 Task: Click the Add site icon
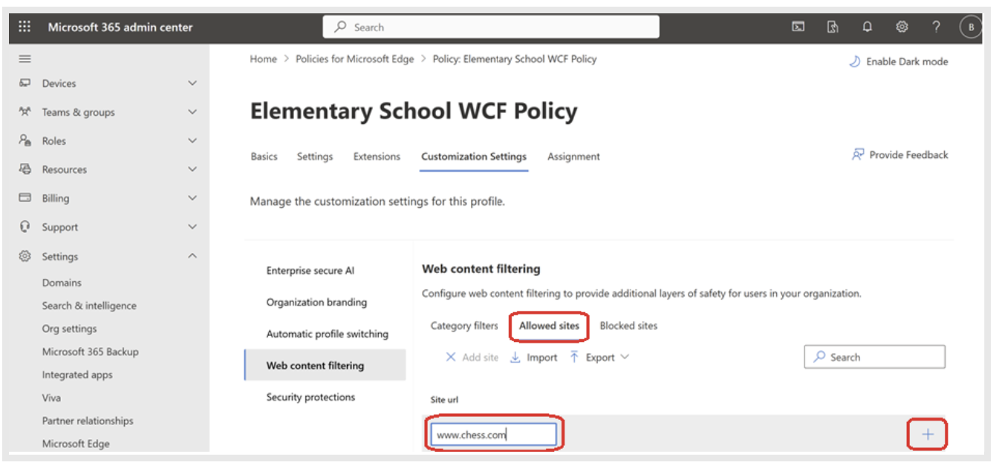pos(451,357)
